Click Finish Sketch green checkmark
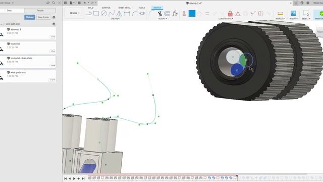The image size is (323, 182). [x=321, y=14]
